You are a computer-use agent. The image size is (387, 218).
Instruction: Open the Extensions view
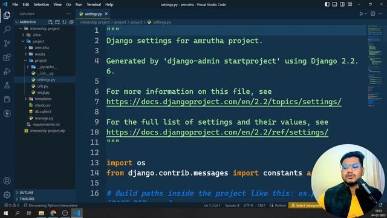click(x=7, y=58)
